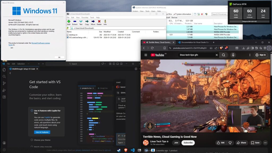Click YouTube search magnifier button
Screen dimensions: 272x153
pyautogui.click(x=223, y=55)
